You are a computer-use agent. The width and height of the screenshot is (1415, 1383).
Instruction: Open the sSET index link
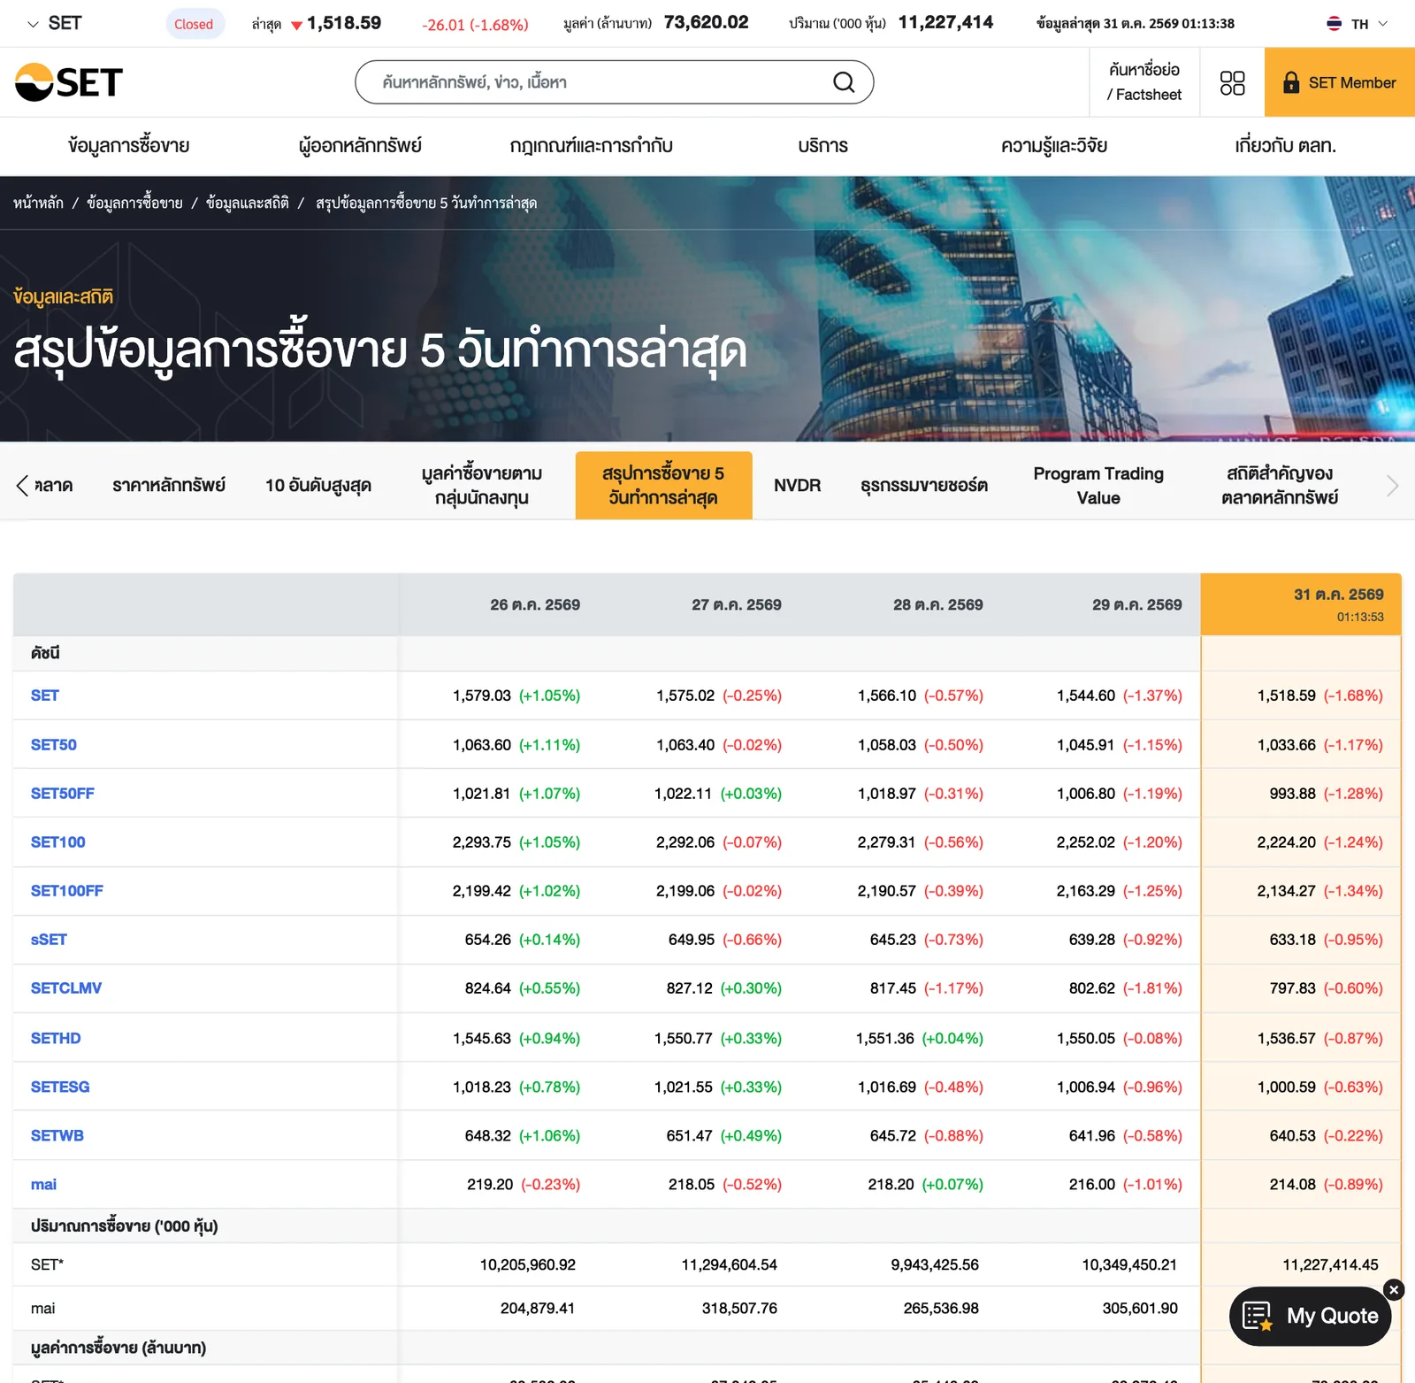pos(49,940)
